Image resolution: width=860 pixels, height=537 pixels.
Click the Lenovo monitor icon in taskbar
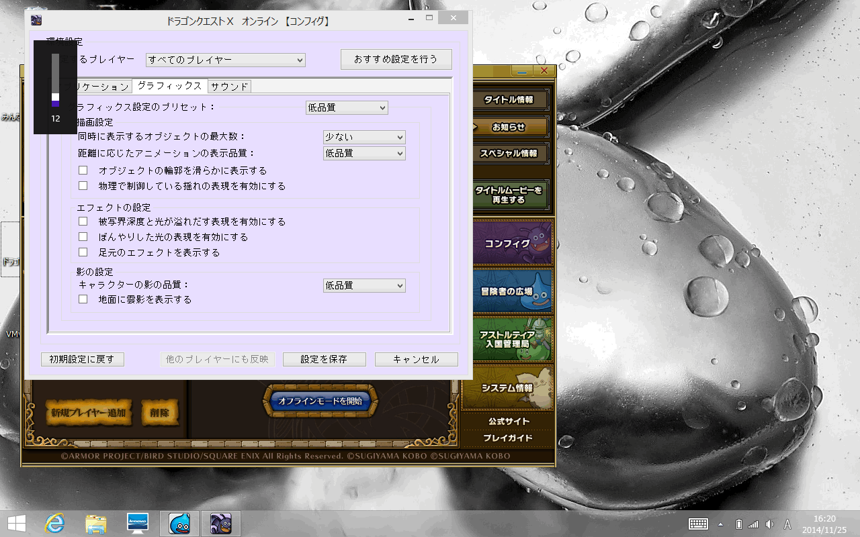point(138,523)
